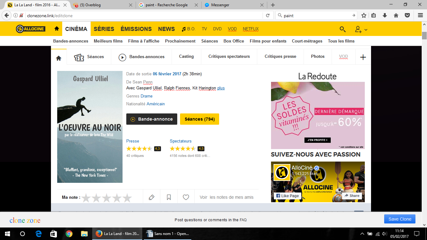Open the ÉMISSIONS main menu
427x240 pixels.
click(136, 29)
